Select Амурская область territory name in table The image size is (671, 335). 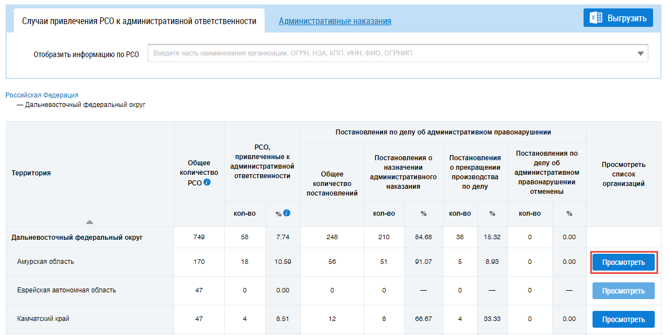tap(45, 262)
